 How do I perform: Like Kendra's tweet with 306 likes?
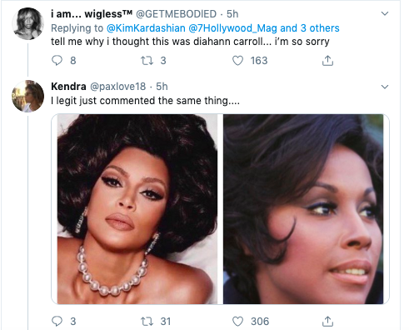[237, 322]
